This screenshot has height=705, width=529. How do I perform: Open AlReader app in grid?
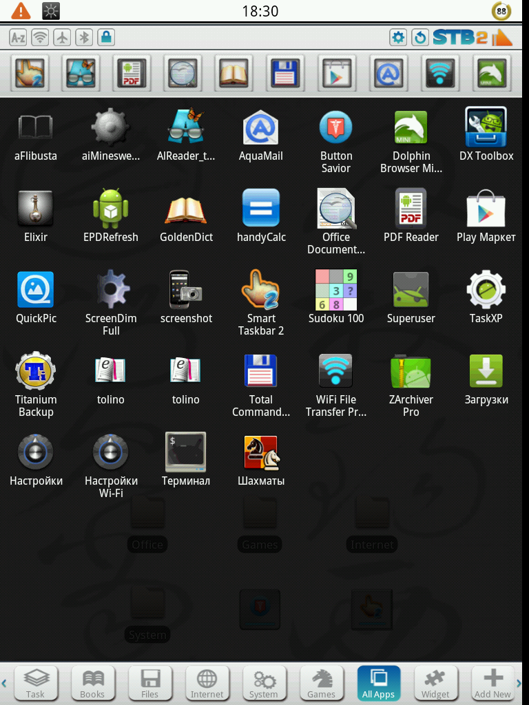pyautogui.click(x=186, y=135)
